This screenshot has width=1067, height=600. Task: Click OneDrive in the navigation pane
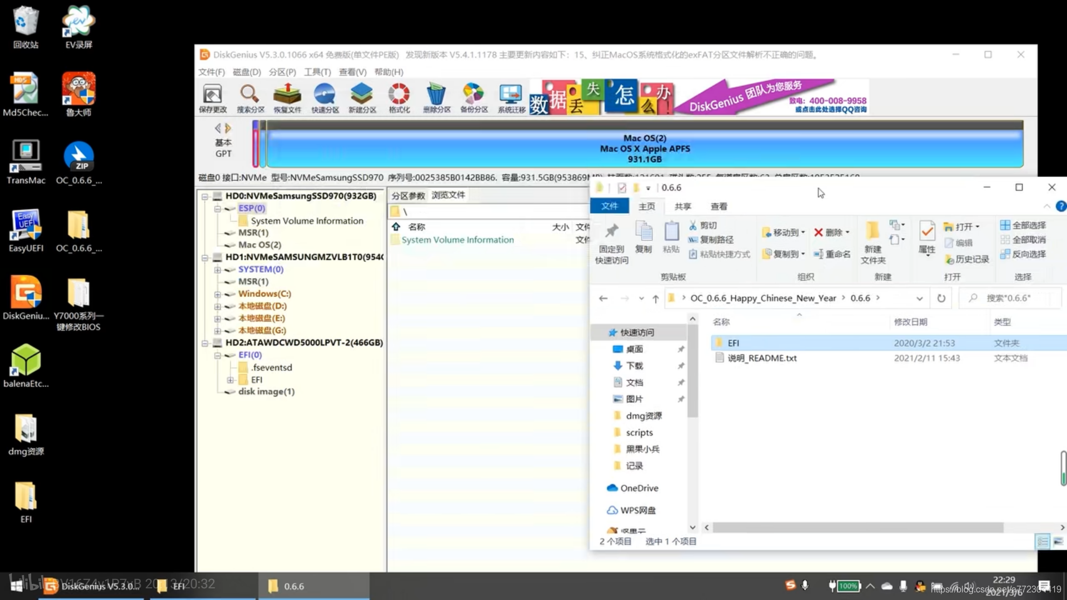coord(633,488)
